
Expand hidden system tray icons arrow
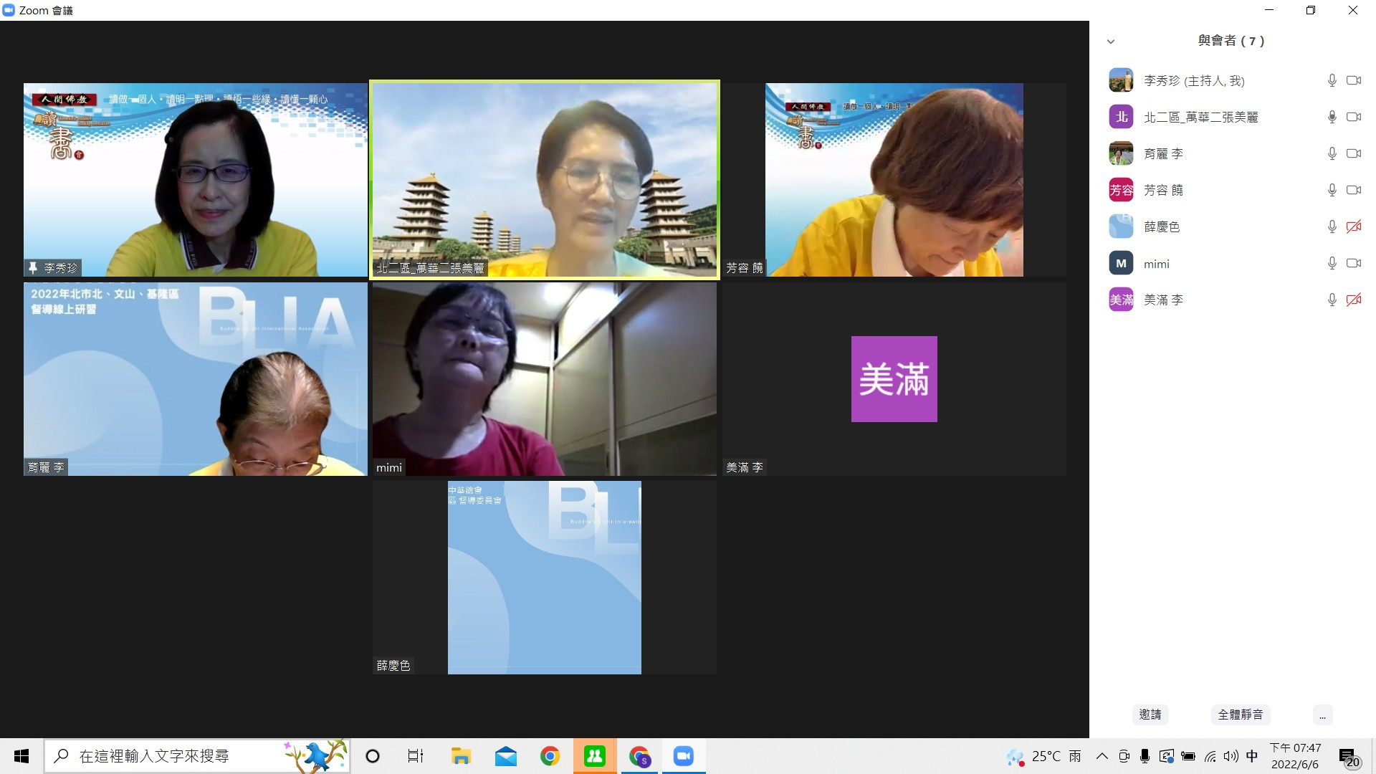coord(1102,756)
